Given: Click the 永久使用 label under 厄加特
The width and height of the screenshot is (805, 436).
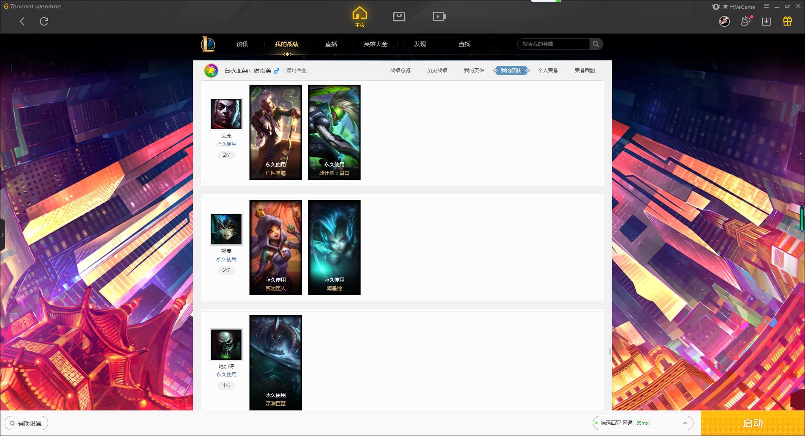Looking at the screenshot, I should click(x=226, y=375).
